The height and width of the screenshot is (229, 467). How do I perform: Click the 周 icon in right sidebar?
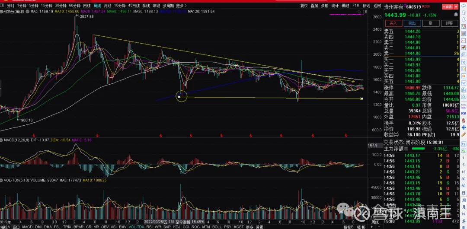(x=464, y=200)
